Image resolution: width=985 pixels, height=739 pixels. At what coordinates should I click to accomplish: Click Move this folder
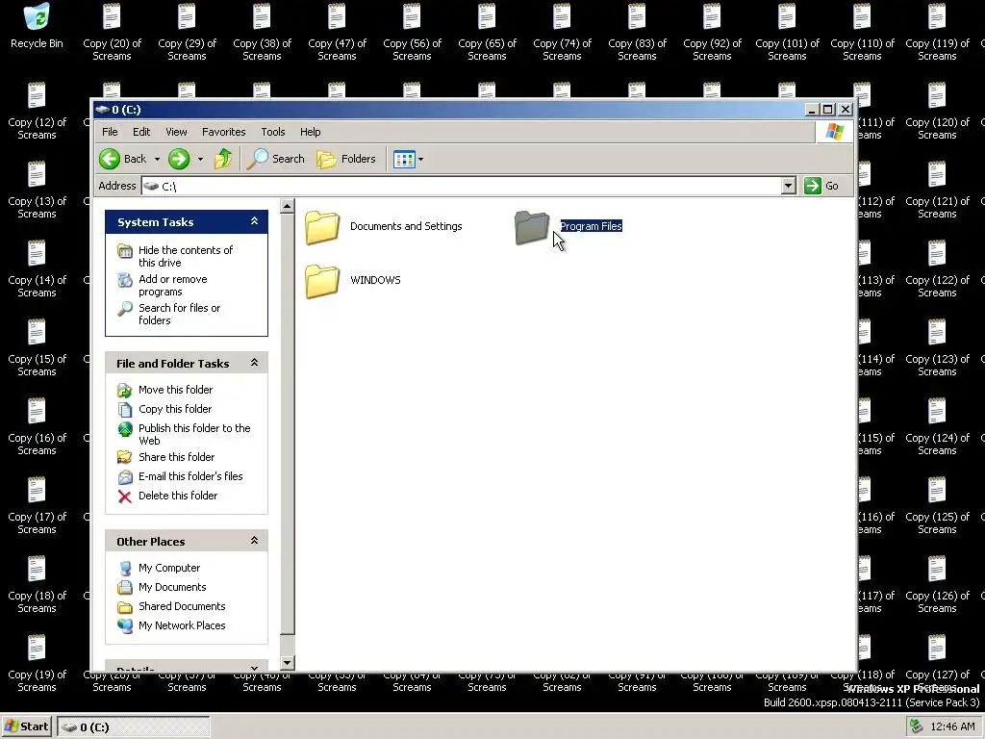pyautogui.click(x=175, y=390)
